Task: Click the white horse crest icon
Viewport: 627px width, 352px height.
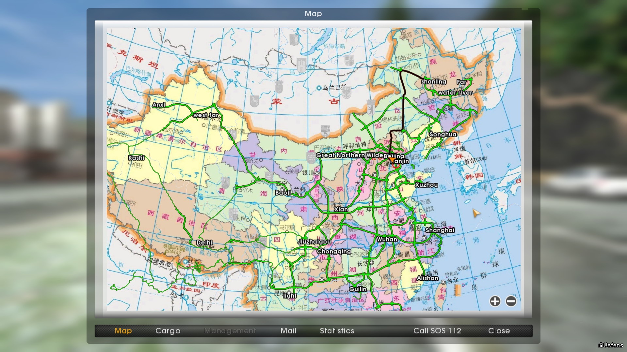Action: (254, 101)
